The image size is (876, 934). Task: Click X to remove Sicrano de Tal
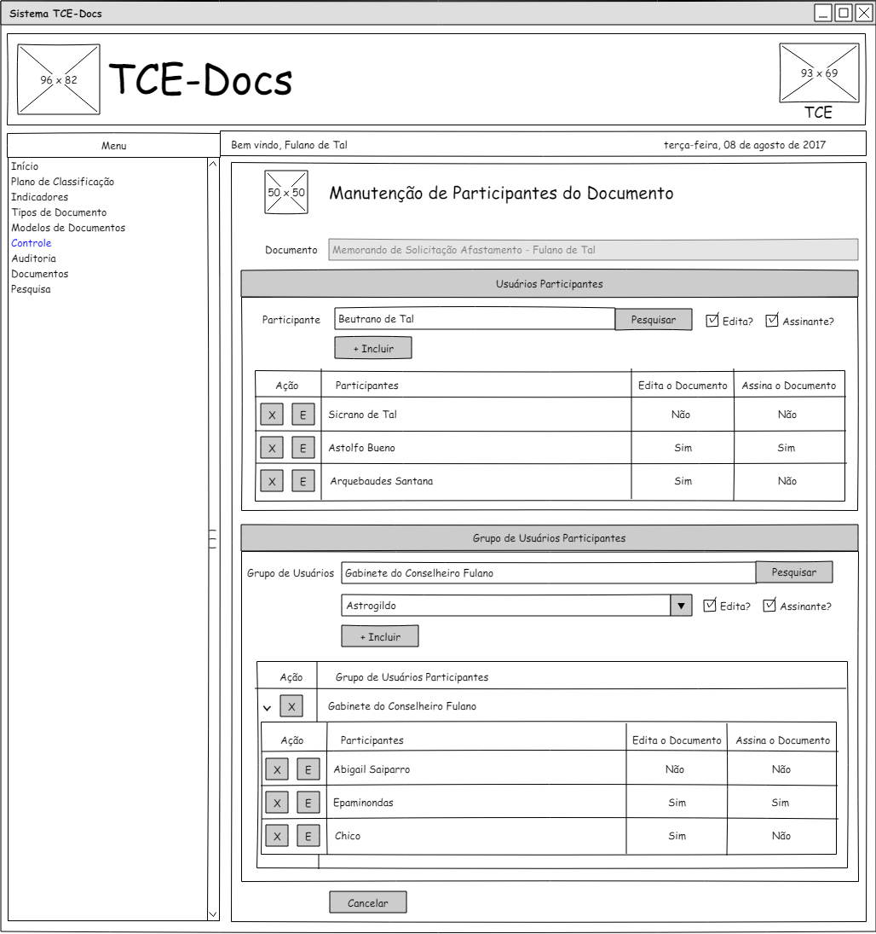271,415
